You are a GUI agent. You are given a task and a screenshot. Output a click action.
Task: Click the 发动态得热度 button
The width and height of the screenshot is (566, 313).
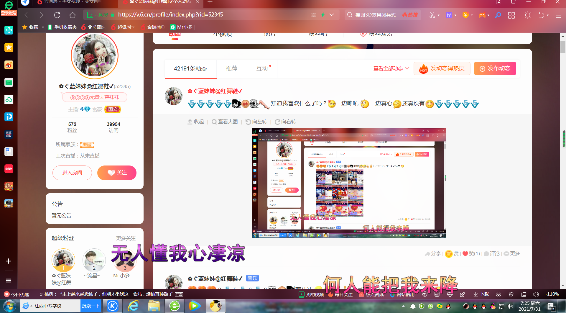click(442, 68)
